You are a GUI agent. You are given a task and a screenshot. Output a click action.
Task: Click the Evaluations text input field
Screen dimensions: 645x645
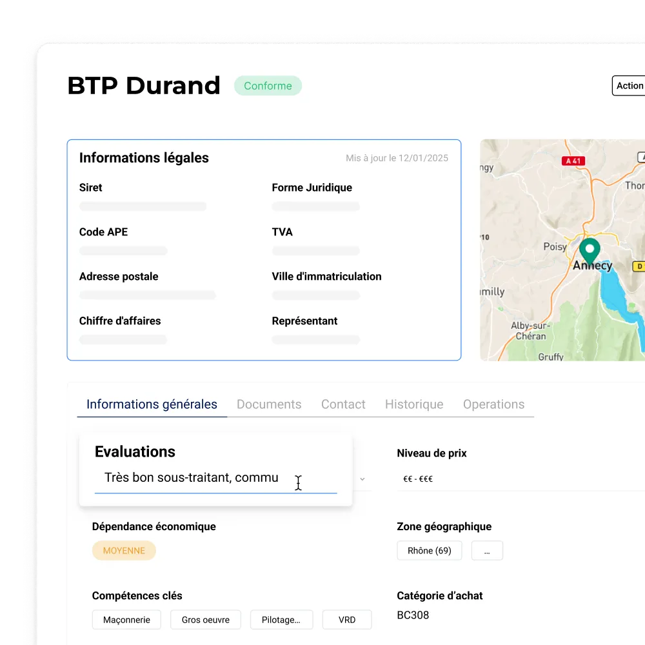215,478
